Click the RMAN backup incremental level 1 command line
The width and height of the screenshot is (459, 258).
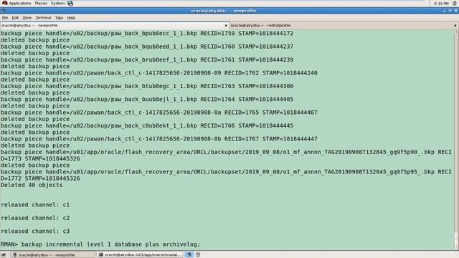pyautogui.click(x=100, y=244)
